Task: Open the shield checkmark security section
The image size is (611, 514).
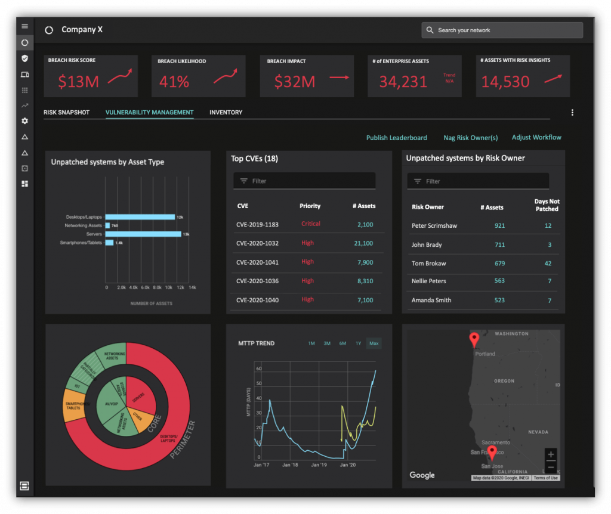Action: pyautogui.click(x=24, y=58)
